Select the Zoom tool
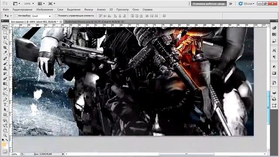 pyautogui.click(x=5, y=136)
